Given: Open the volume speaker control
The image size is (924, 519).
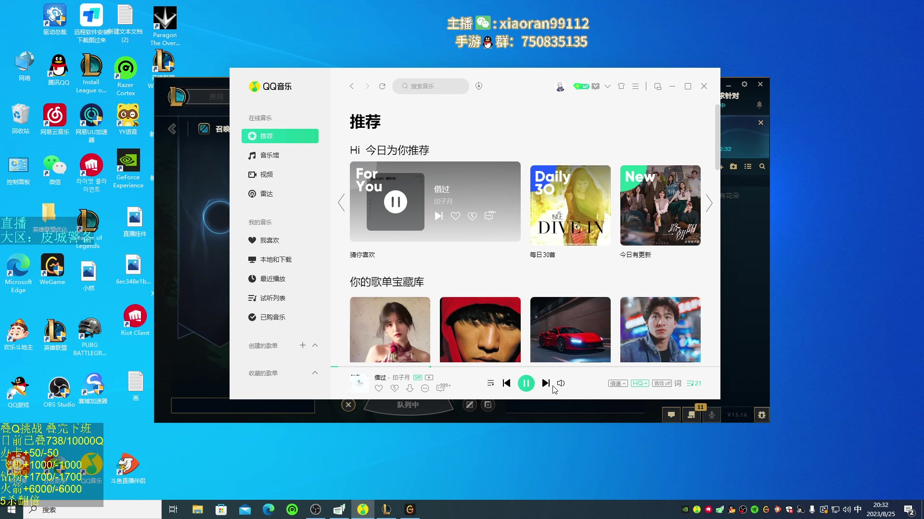Looking at the screenshot, I should tap(561, 383).
